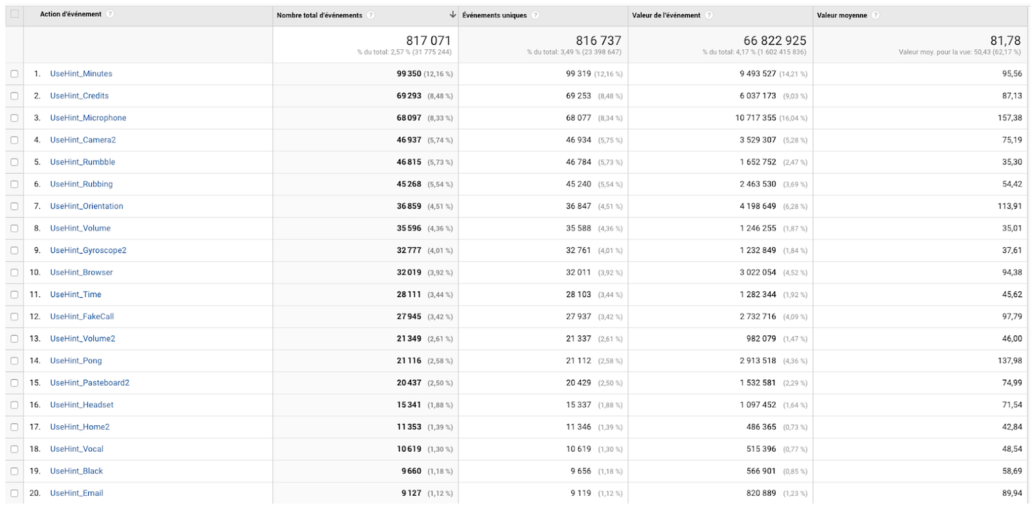Viewport: 1036px width, 510px height.
Task: Open help icon beside Valeur de l'événement
Action: point(709,16)
